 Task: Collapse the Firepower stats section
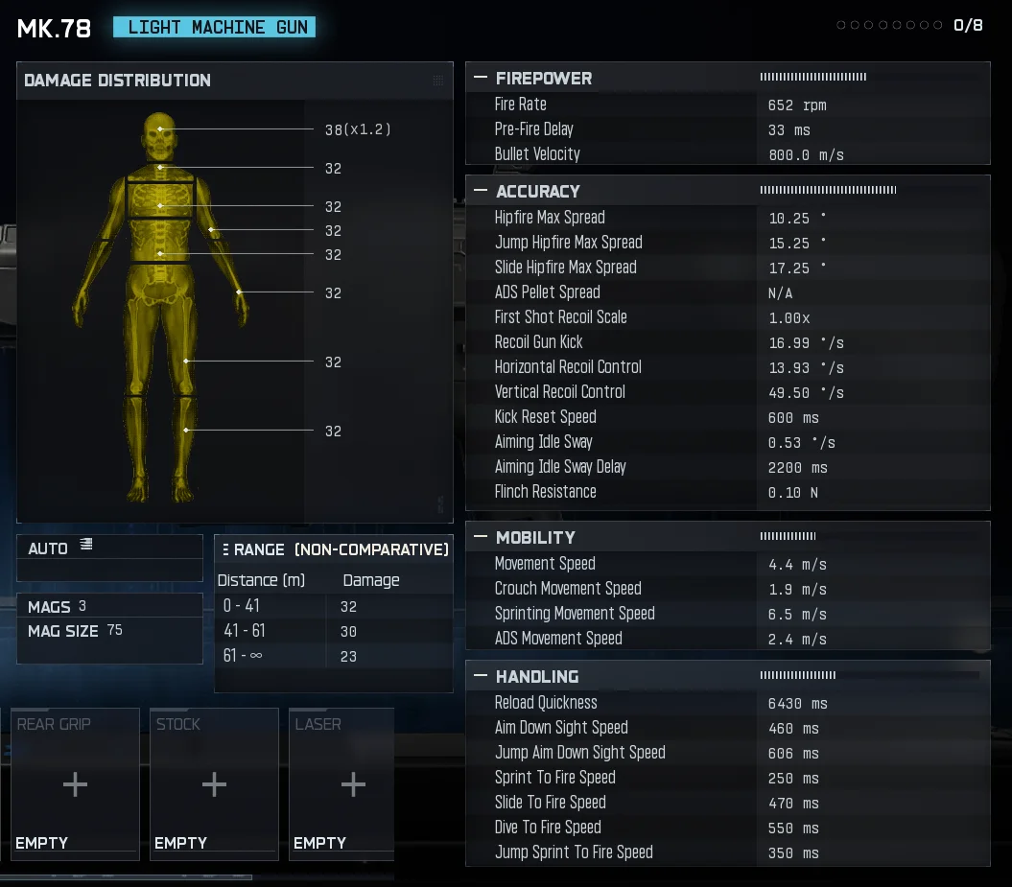coord(480,79)
